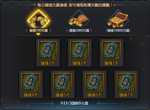Switch to the 儲值2000元寶 tab label

(x=79, y=30)
